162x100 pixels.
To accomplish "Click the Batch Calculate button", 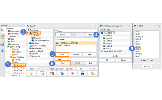I will 57,69.
